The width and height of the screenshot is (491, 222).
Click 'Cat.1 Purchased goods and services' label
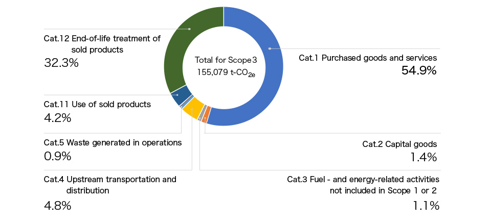367,58
